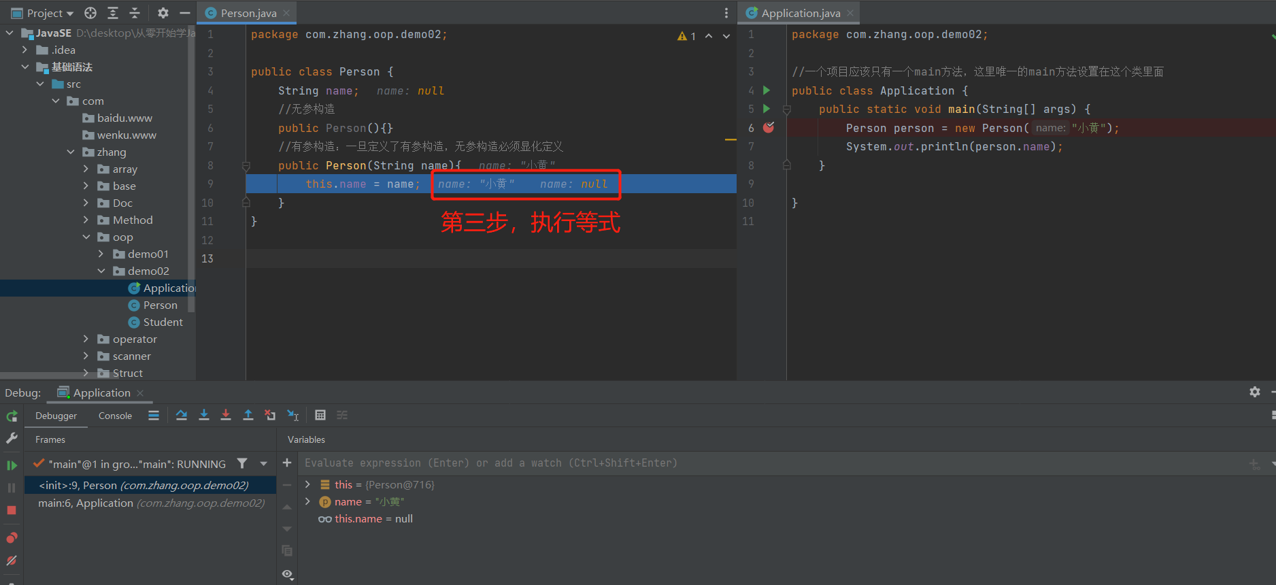
Task: Open Evaluate Expression calculator icon
Action: click(x=320, y=415)
